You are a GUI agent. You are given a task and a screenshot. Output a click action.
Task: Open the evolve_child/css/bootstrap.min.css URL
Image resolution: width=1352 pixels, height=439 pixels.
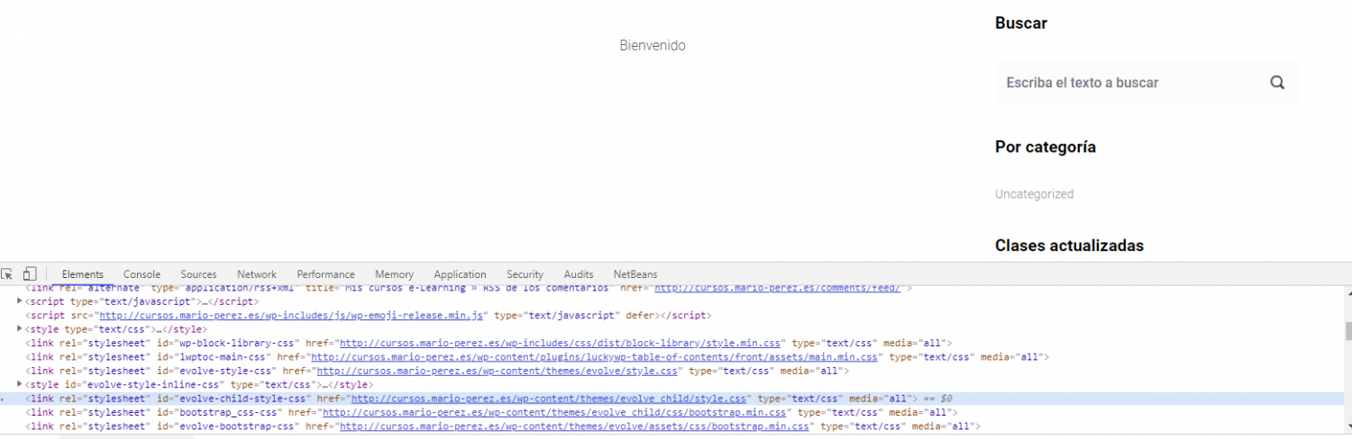point(555,412)
